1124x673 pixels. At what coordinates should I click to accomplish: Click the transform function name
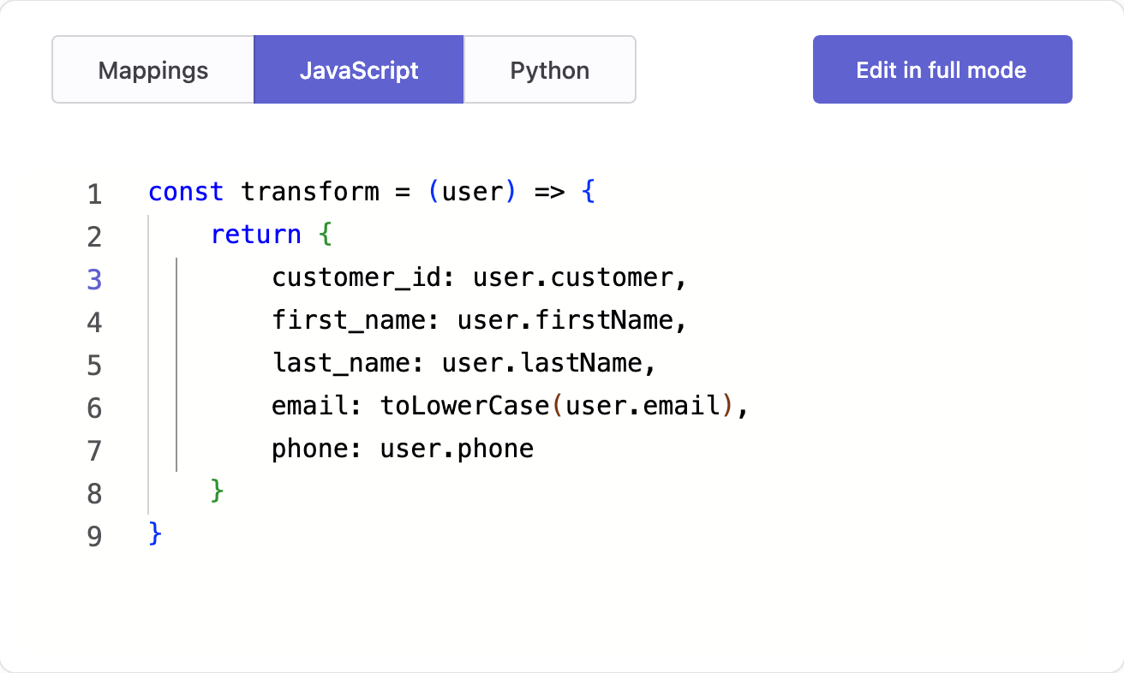[309, 192]
